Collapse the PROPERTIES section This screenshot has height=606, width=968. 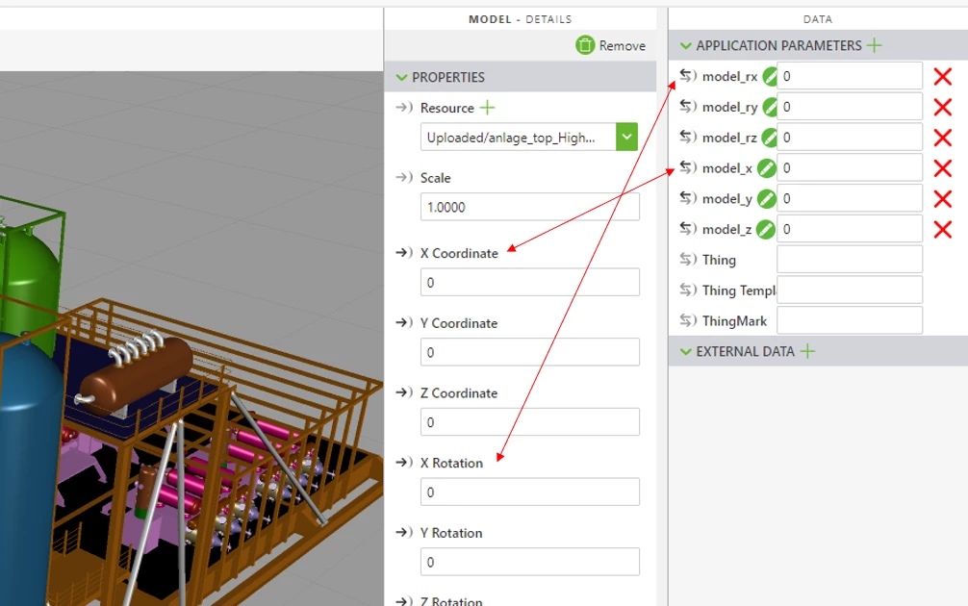[402, 77]
